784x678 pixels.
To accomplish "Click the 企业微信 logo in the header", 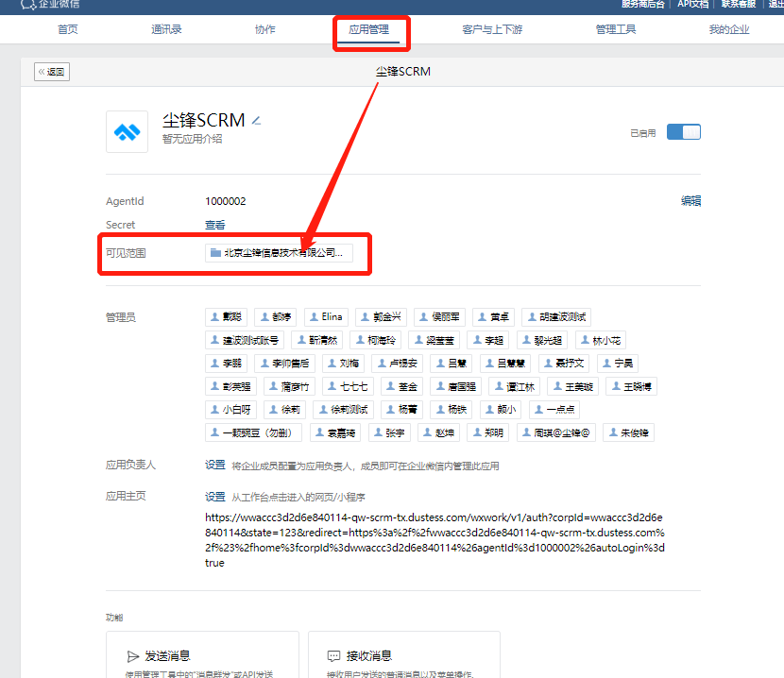I will pyautogui.click(x=50, y=5).
